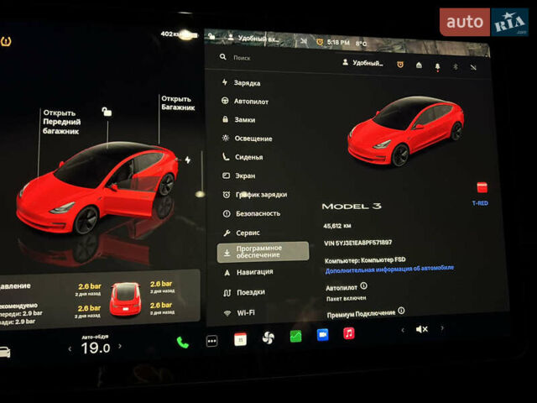Open link Дополнительная информация об автомобиле

[x=389, y=268]
